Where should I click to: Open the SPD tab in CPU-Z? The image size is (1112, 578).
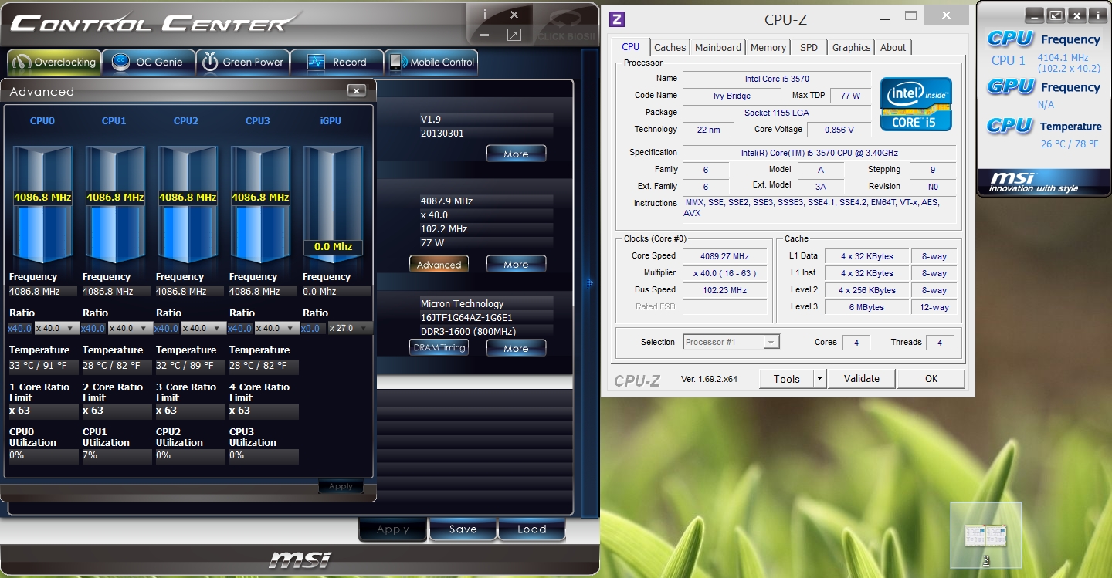pos(809,48)
